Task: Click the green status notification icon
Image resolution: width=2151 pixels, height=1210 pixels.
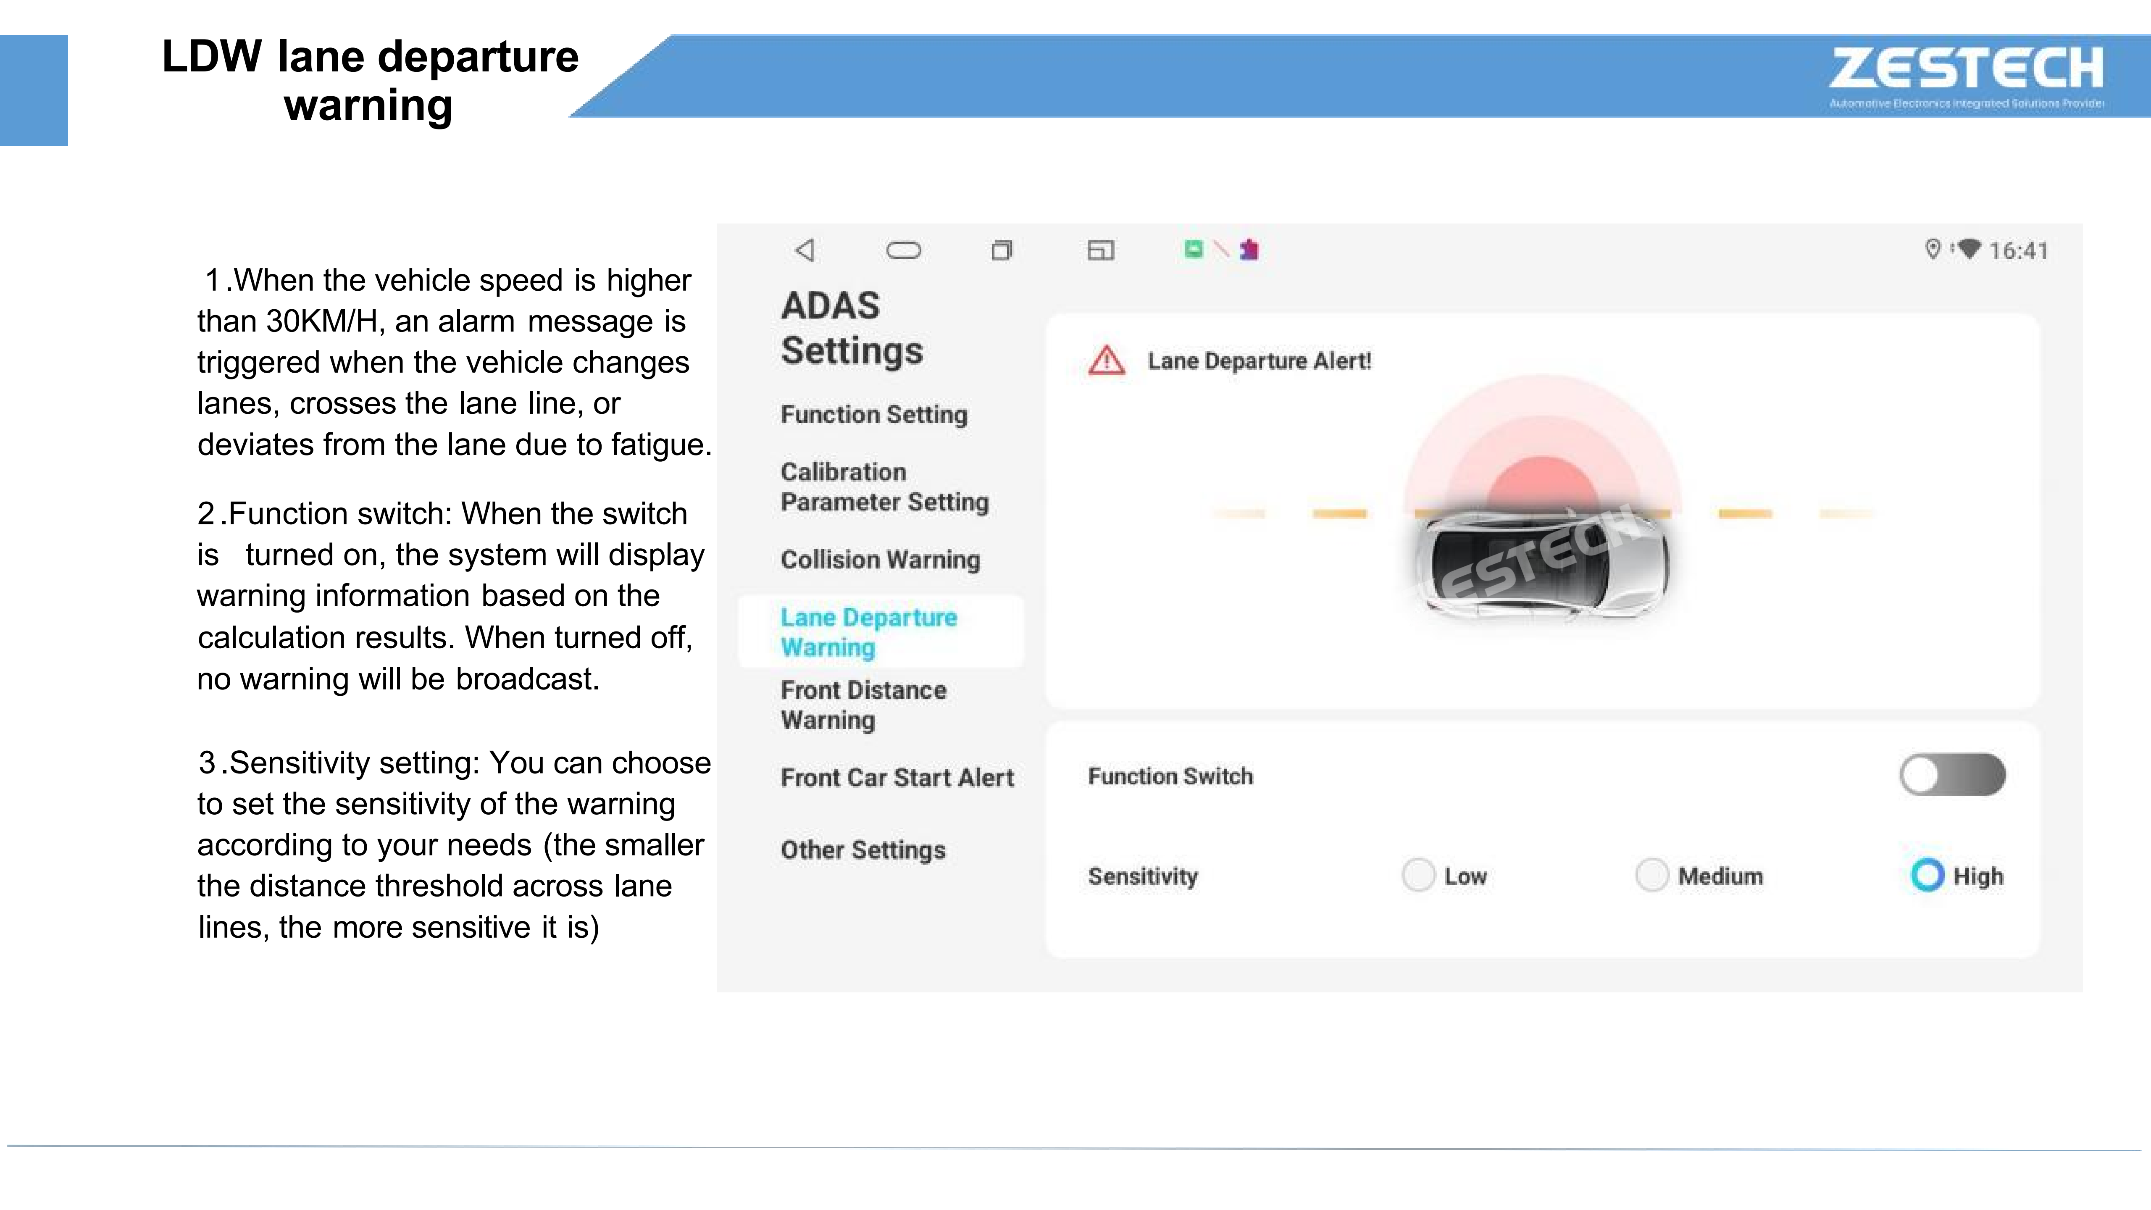Action: (1193, 249)
